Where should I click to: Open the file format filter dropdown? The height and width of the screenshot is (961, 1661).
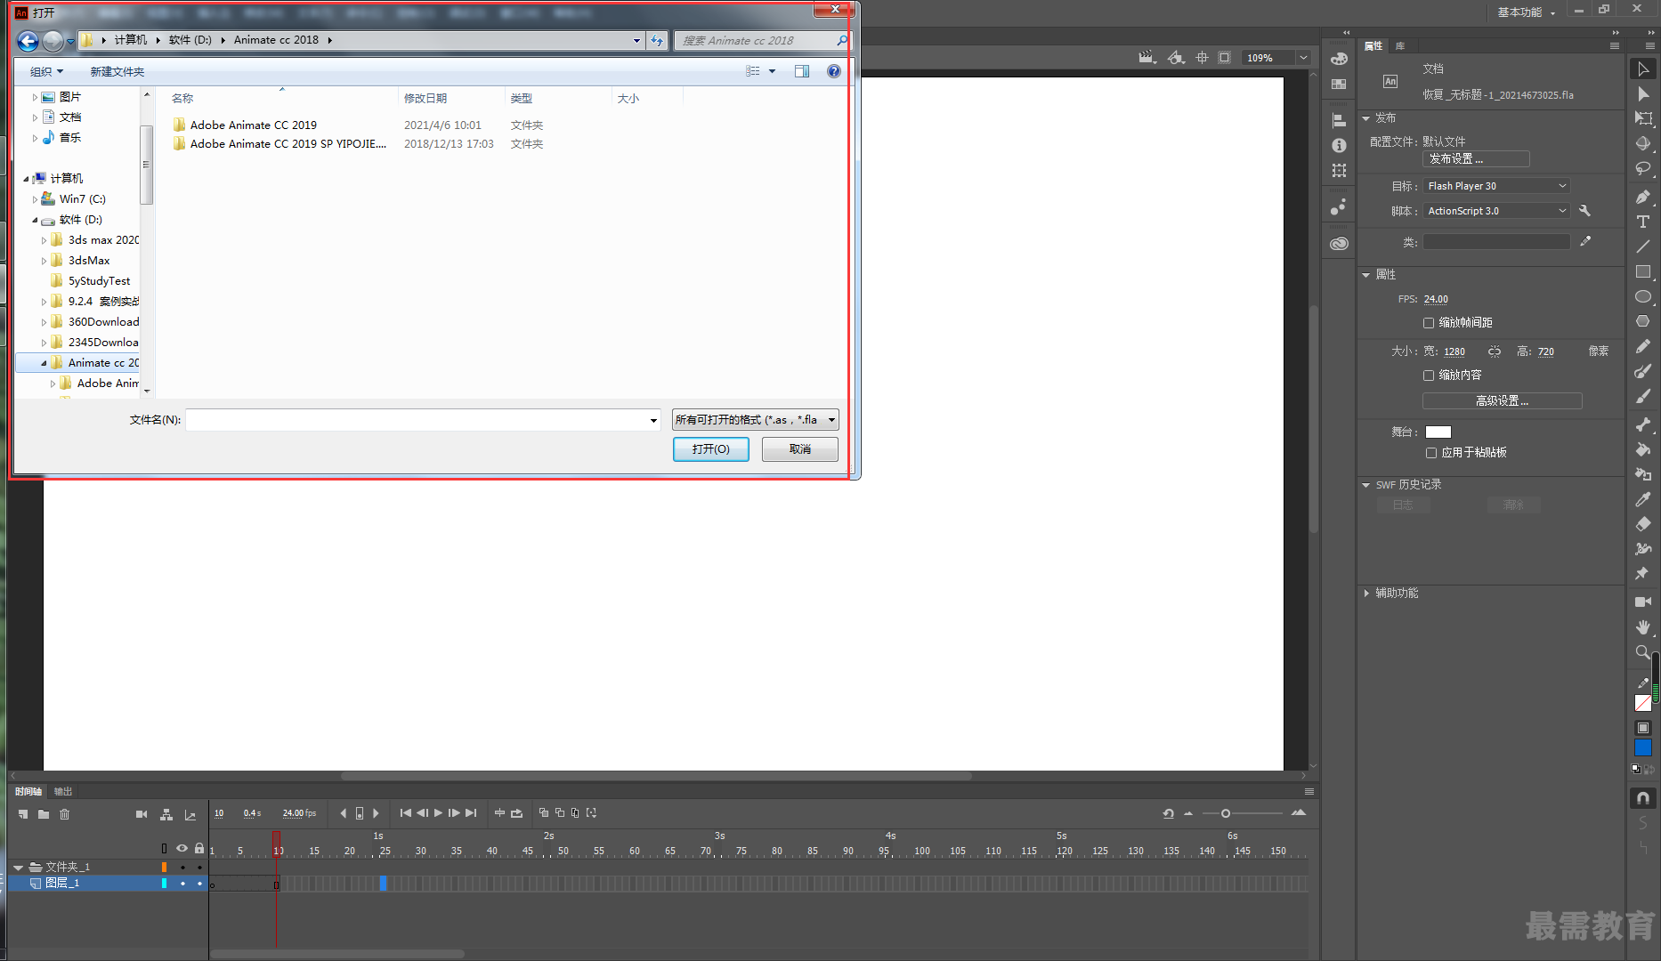pos(755,420)
